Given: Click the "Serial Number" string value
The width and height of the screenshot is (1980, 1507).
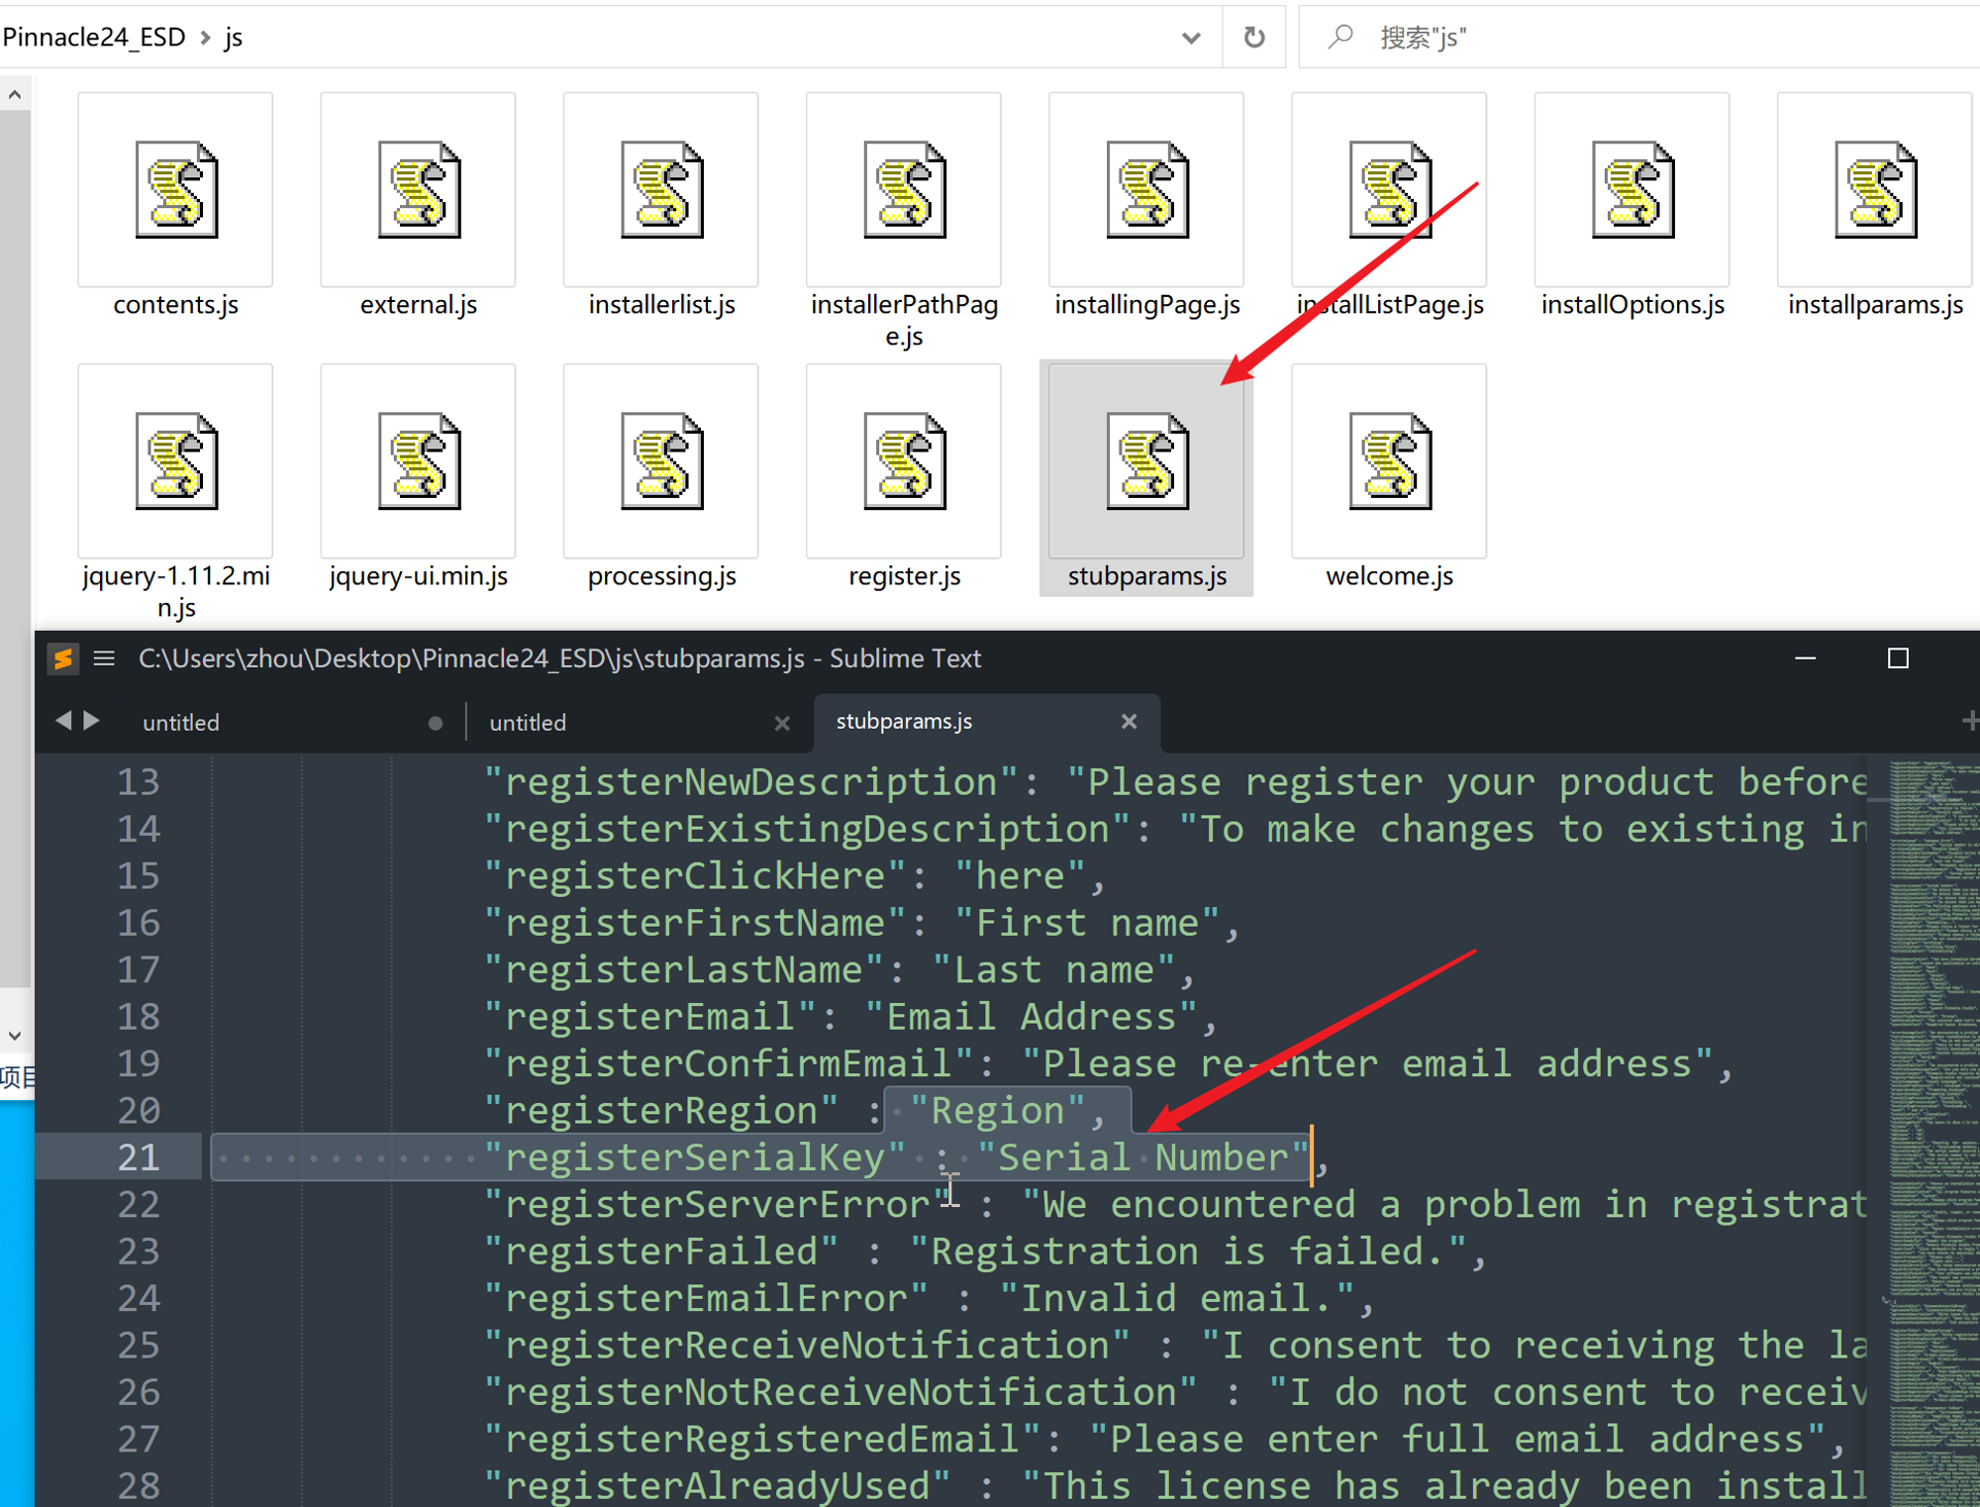Looking at the screenshot, I should click(1143, 1157).
